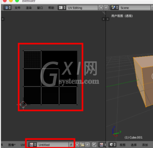This screenshot has width=153, height=148.
Task: Open the scene browse dropdown
Action: click(x=115, y=8)
